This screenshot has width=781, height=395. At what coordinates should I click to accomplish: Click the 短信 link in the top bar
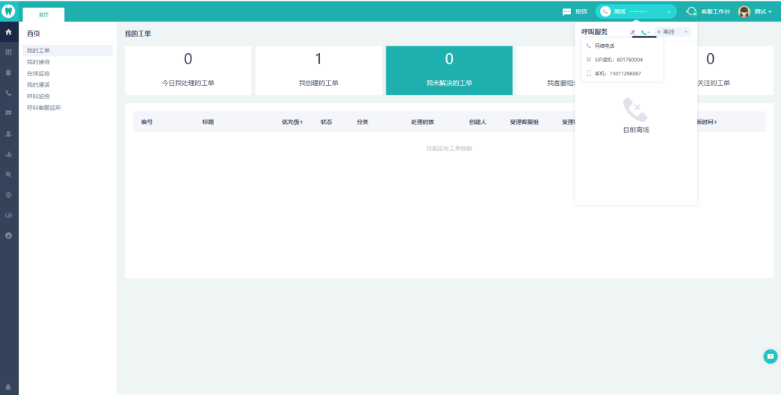tap(581, 11)
